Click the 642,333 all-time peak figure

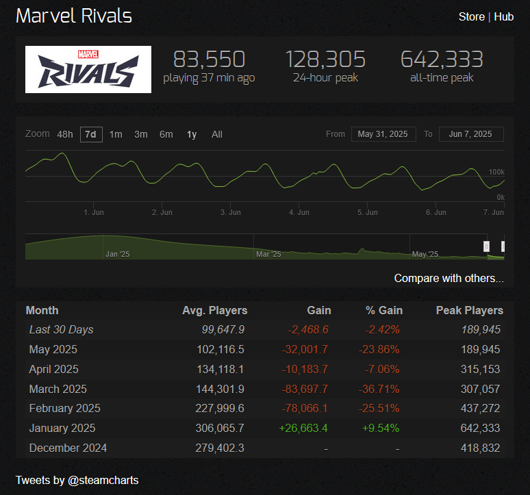coord(442,59)
